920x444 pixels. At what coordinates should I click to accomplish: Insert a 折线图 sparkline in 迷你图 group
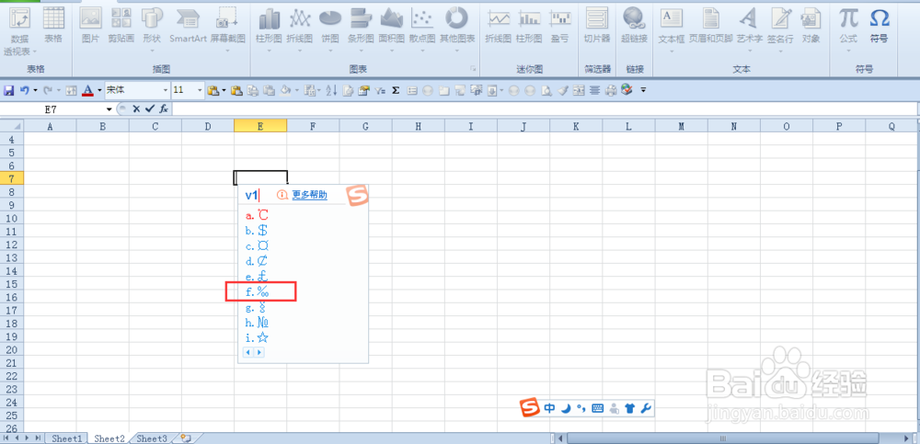point(499,27)
